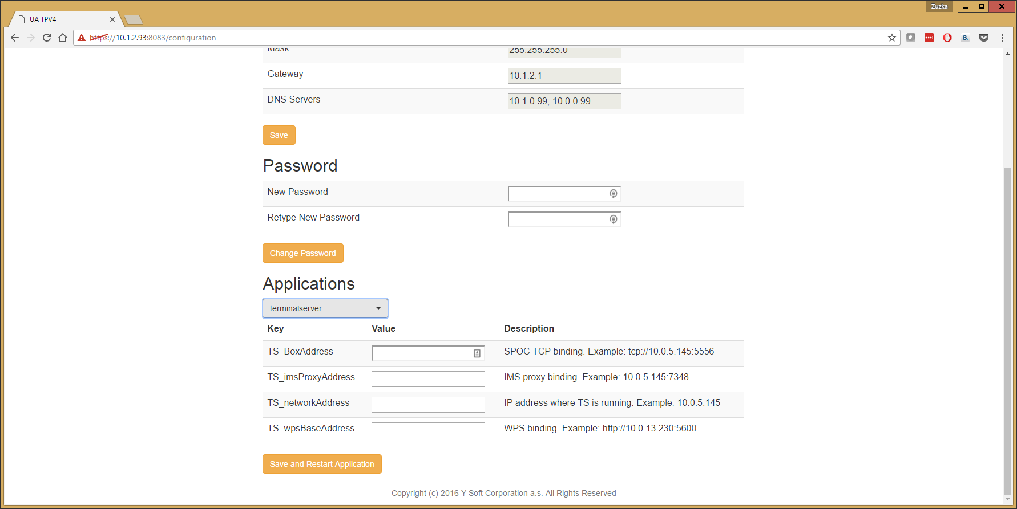Expand the terminalserver application dropdown

325,308
